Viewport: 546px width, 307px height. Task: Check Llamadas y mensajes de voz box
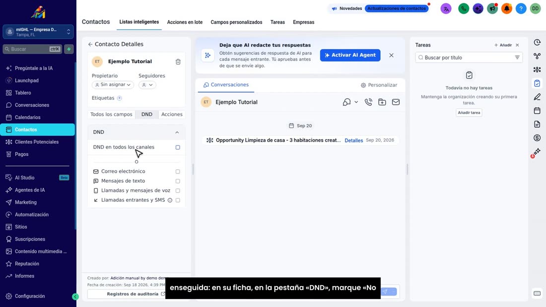tap(178, 191)
